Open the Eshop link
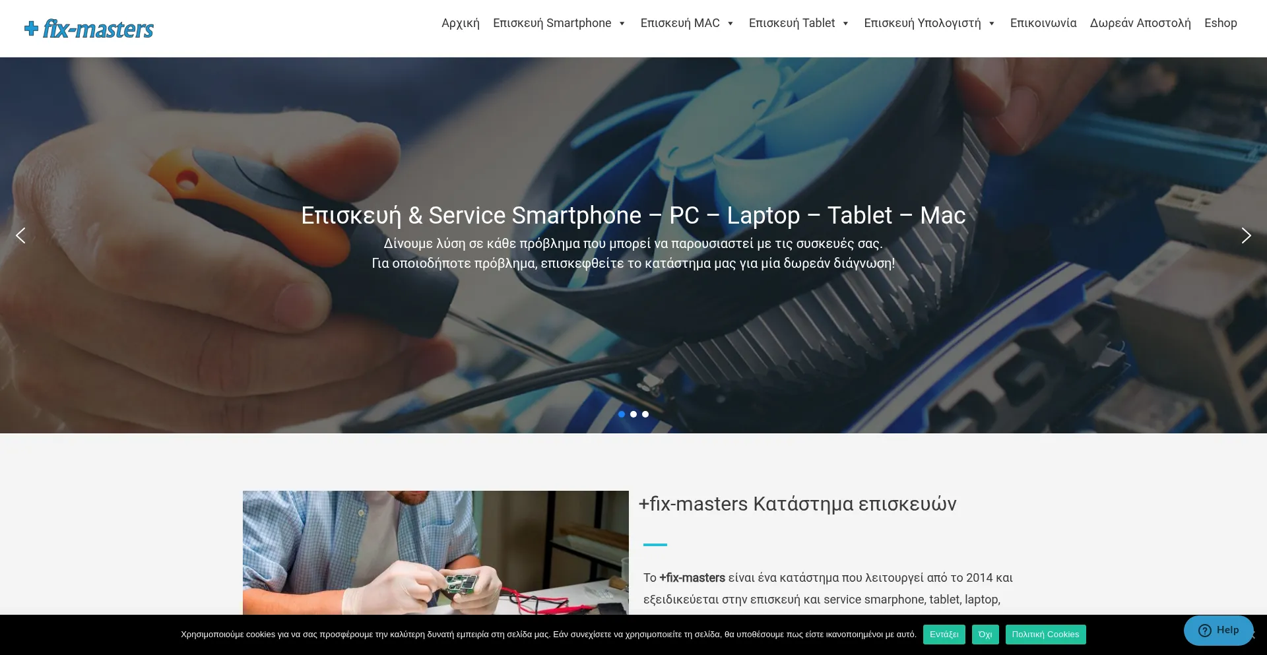1267x655 pixels. tap(1221, 23)
